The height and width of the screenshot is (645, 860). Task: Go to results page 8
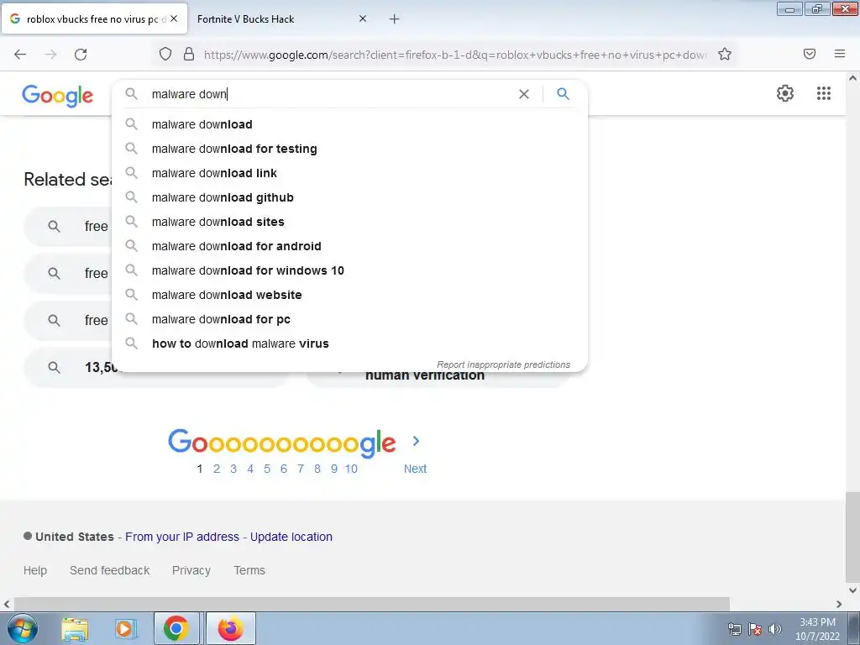317,469
